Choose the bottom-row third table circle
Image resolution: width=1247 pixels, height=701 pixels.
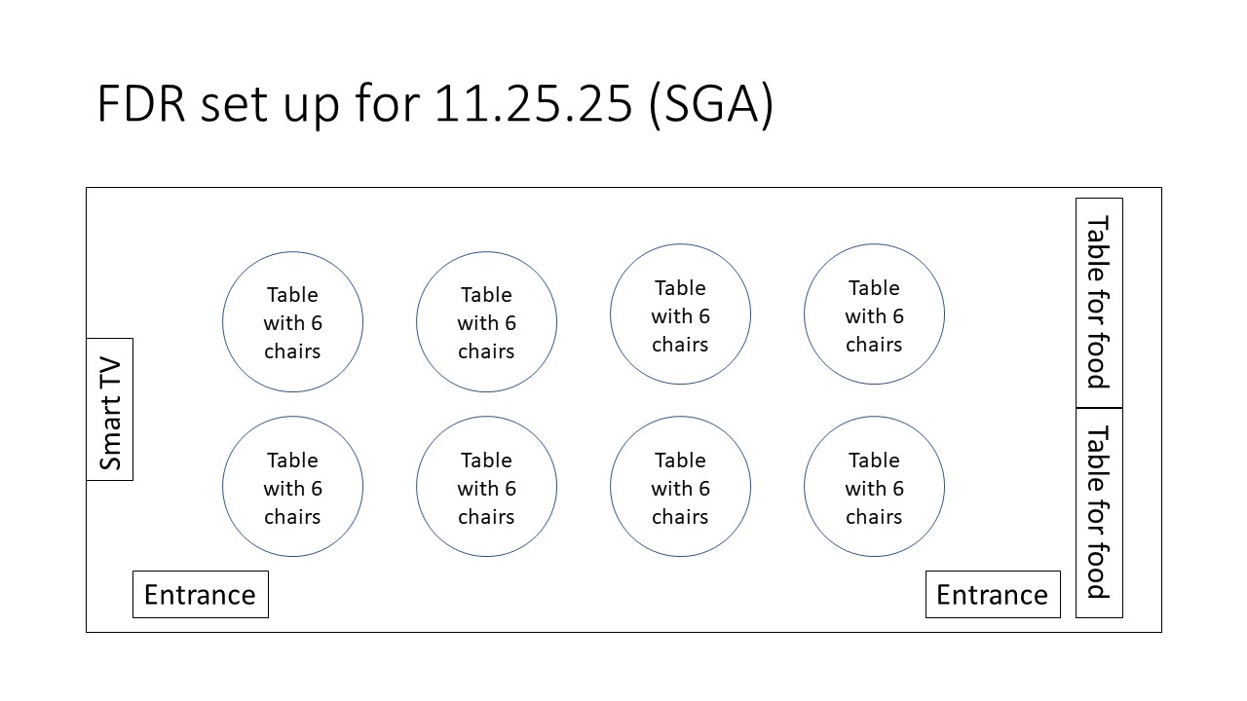point(680,487)
